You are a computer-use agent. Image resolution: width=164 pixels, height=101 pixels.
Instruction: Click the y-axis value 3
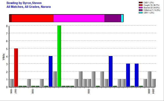pyautogui.click(x=7, y=64)
